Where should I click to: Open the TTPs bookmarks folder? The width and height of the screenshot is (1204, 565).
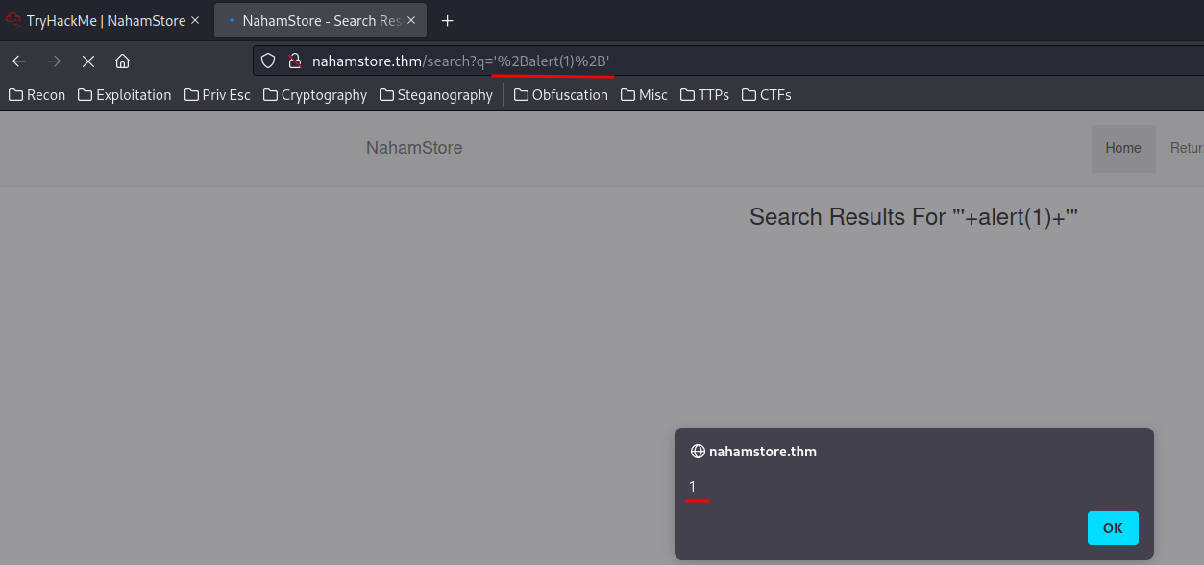point(704,95)
